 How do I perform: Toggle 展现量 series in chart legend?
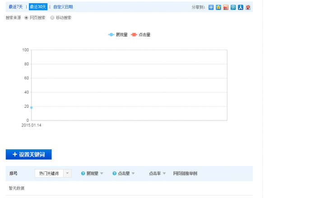pos(118,34)
